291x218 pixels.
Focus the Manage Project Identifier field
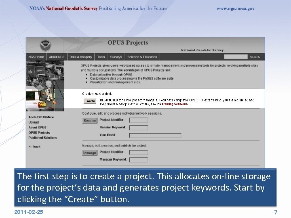click(x=139, y=152)
